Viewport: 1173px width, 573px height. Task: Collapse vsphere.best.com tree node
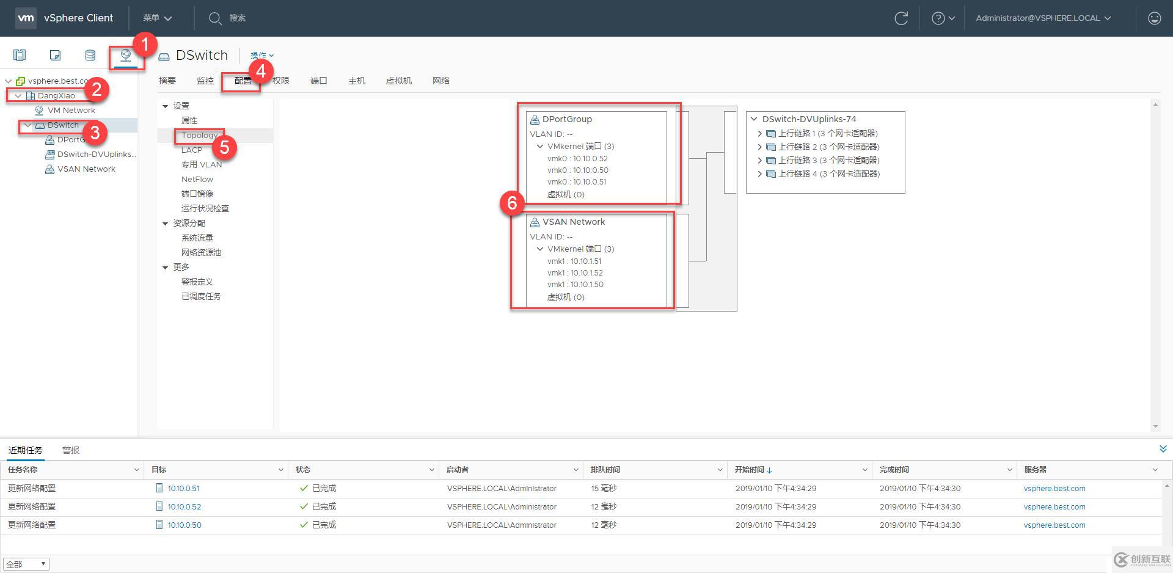pos(8,81)
